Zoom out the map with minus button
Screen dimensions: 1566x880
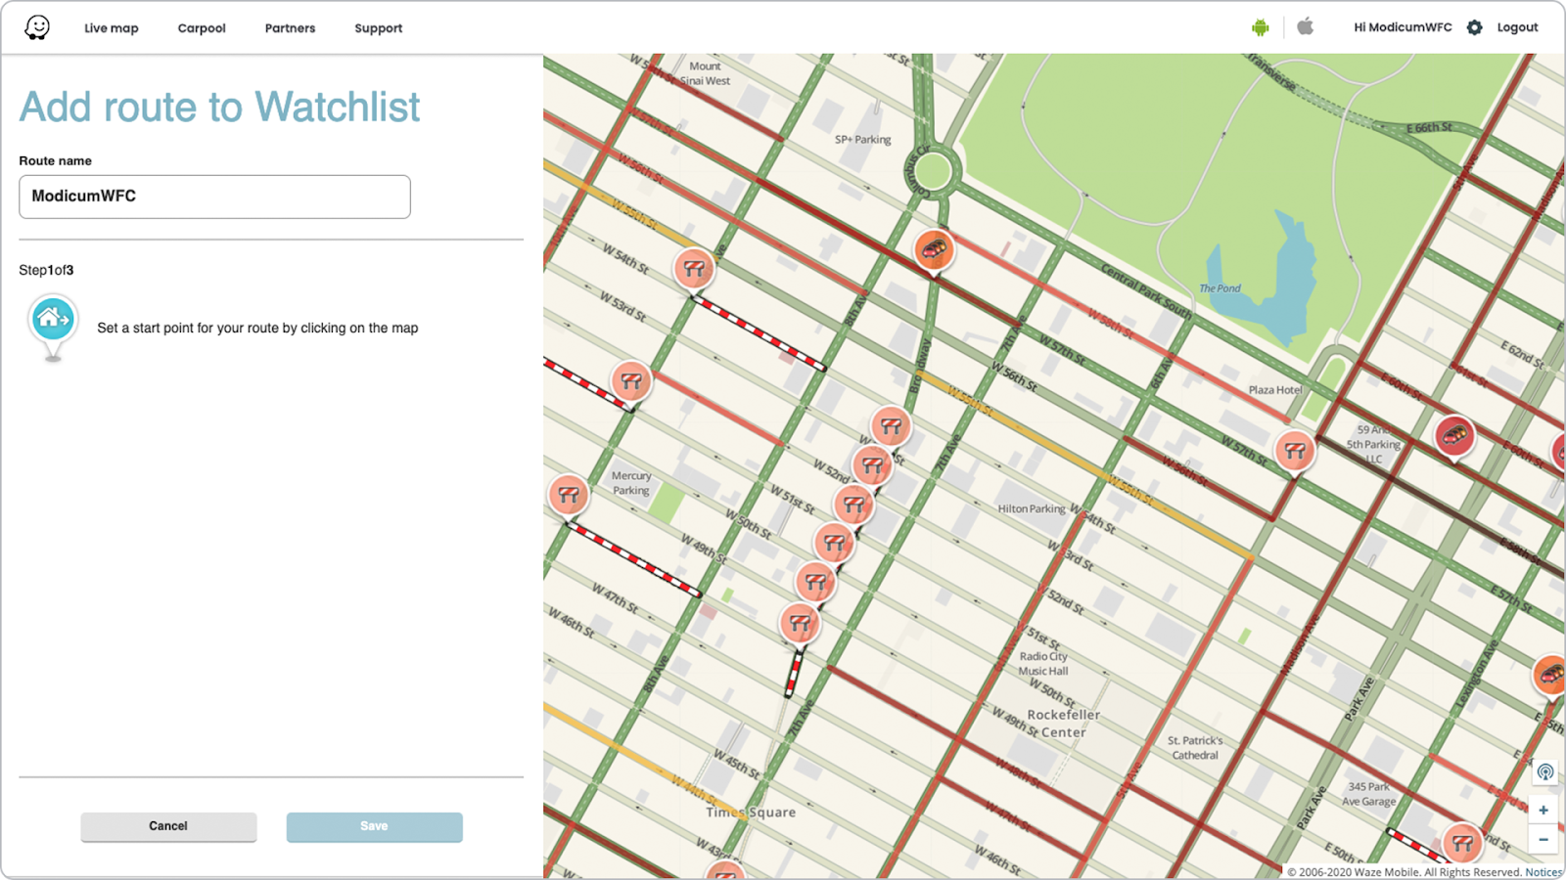pos(1543,839)
